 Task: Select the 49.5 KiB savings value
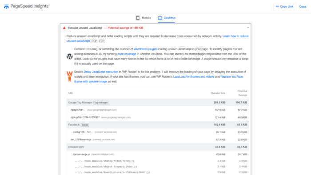243,118
